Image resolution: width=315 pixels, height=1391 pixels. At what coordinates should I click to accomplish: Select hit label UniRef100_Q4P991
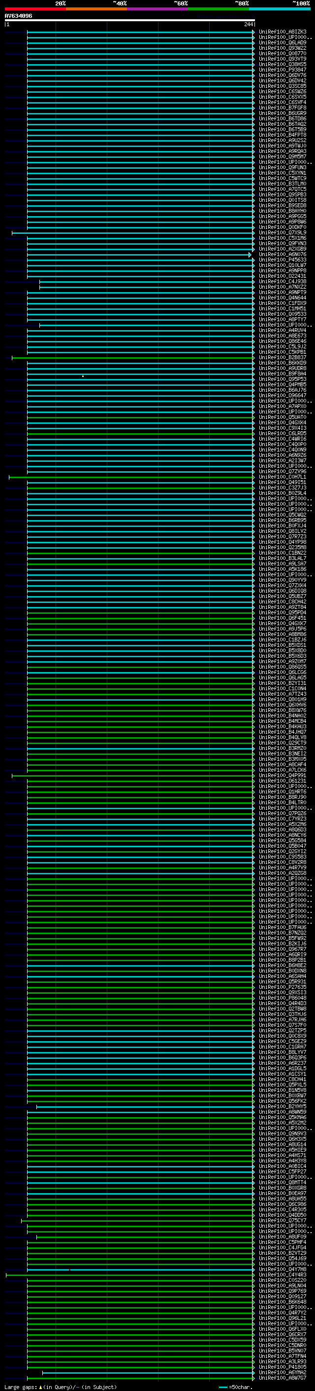pyautogui.click(x=283, y=775)
